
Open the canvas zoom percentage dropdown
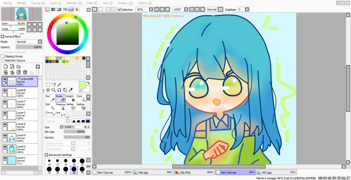pyautogui.click(x=151, y=10)
